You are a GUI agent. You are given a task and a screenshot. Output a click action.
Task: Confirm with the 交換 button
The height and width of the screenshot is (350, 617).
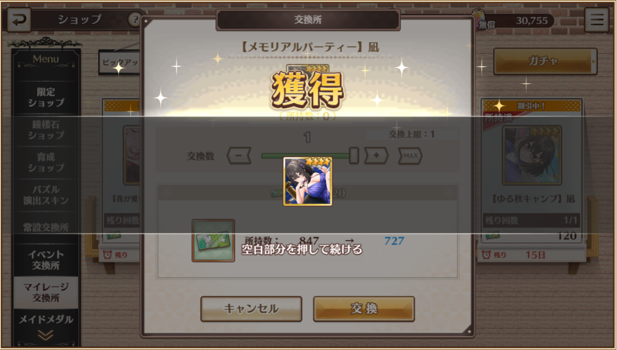coord(364,309)
